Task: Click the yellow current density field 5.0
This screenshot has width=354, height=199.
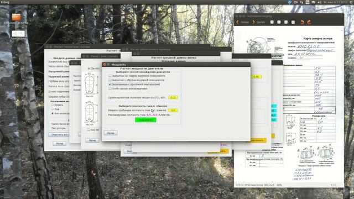Action: [x=173, y=111]
